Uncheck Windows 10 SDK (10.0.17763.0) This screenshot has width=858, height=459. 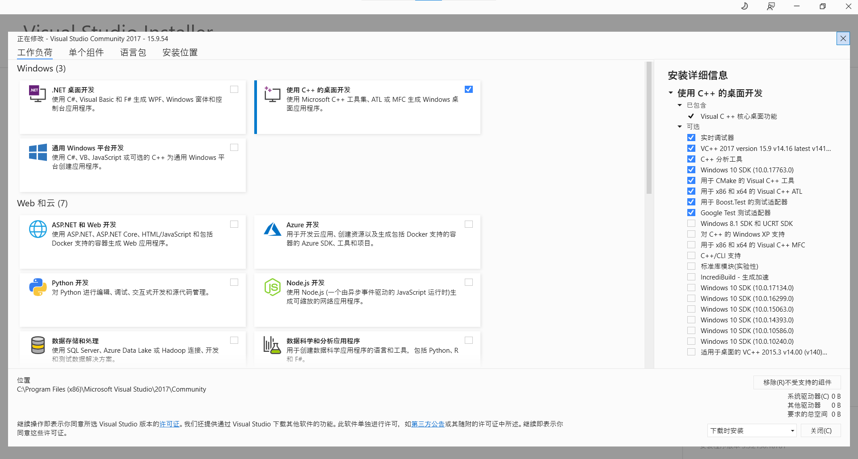point(691,170)
